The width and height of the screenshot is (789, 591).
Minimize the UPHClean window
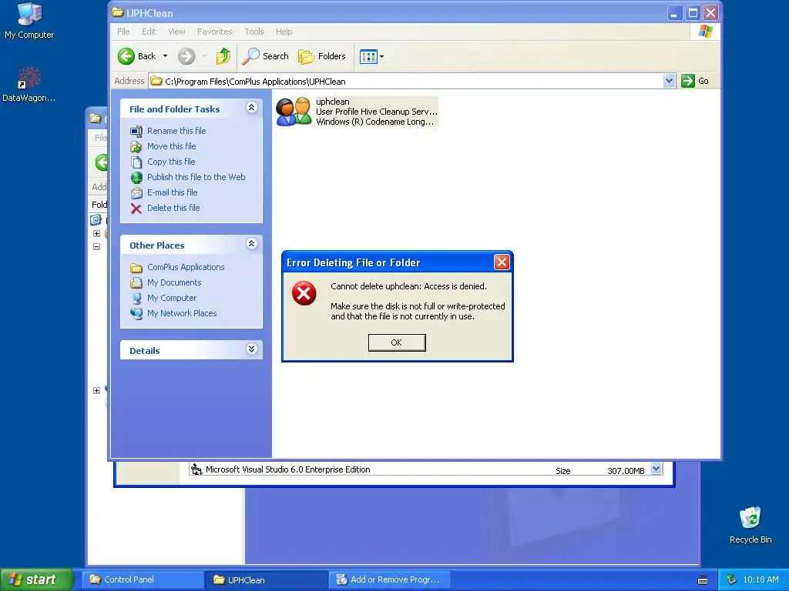675,12
